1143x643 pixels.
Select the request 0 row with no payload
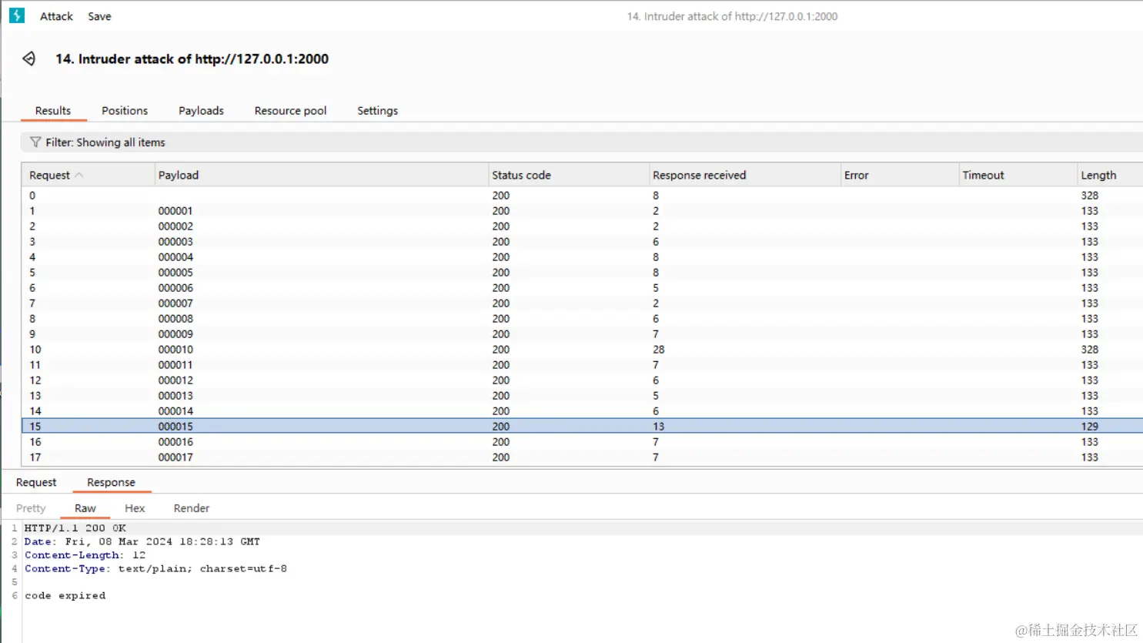582,196
